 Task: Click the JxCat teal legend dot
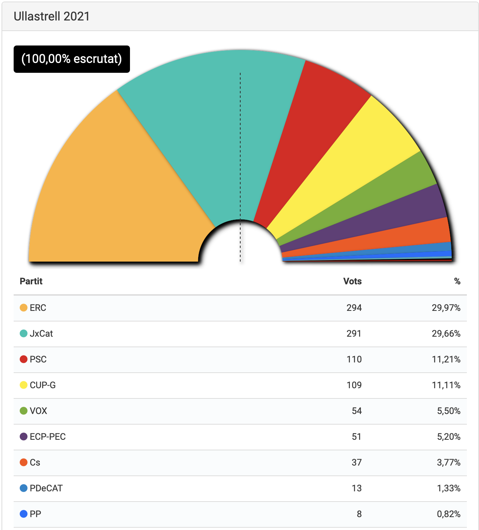coord(23,334)
